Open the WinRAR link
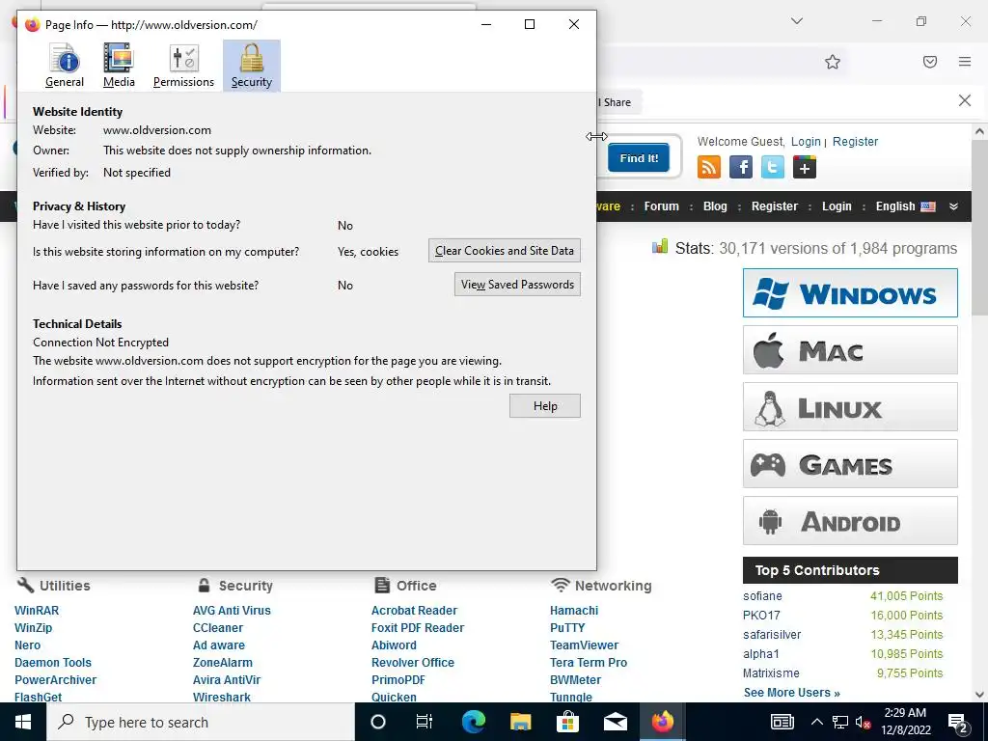Screen dimensions: 988x741 37,610
